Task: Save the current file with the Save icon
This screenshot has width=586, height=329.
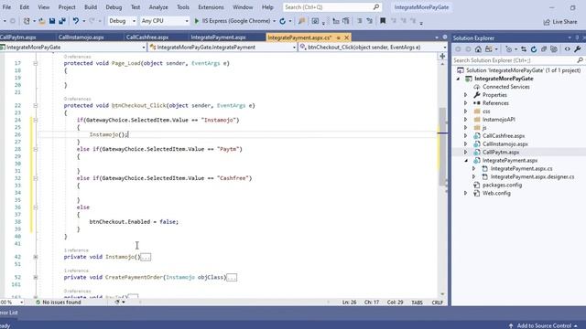Action: point(52,21)
